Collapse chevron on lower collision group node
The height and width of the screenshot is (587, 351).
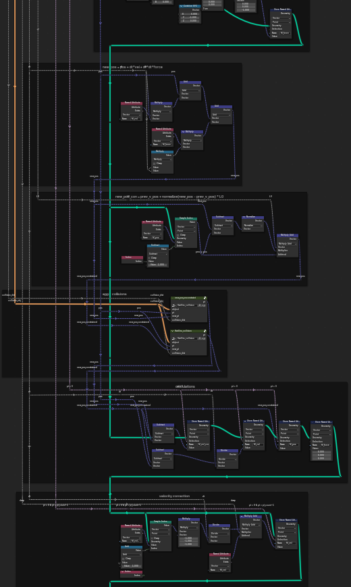point(173,331)
